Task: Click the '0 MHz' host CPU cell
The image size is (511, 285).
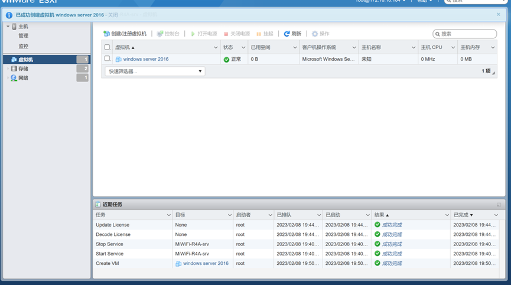Action: pos(428,59)
